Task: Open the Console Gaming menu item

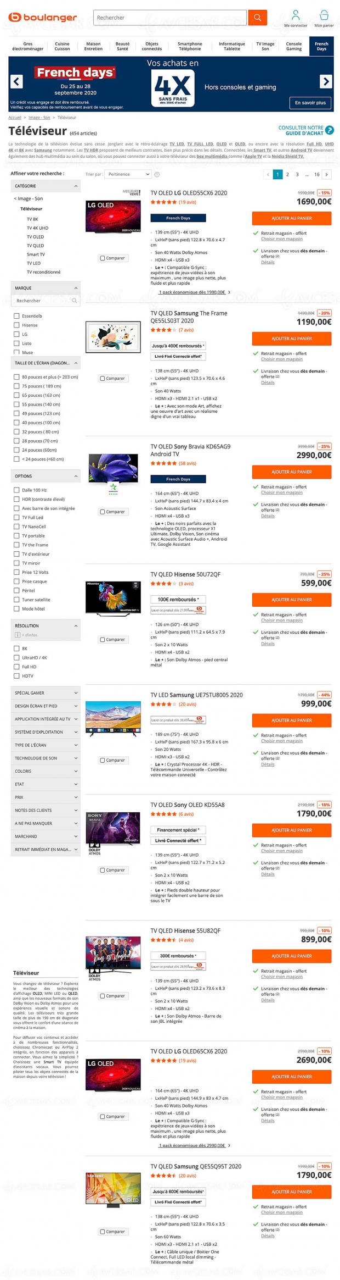Action: (294, 46)
